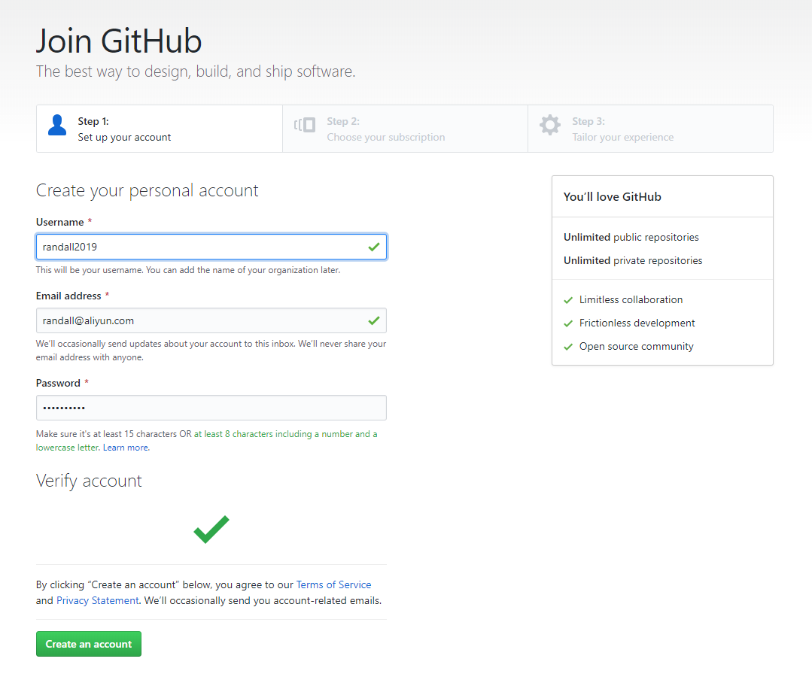Click 'We'll occasionally send updates' email hint
Screen dimensions: 812x686
click(x=211, y=351)
